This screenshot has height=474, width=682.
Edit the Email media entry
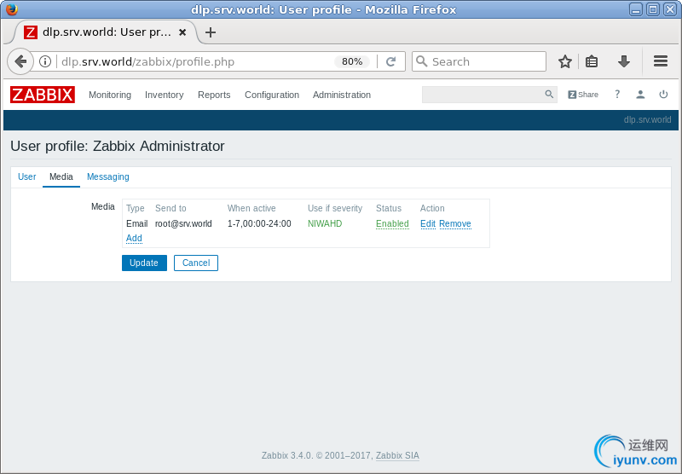(428, 223)
